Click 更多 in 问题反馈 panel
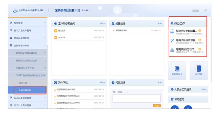Screen dimensions: 221x115 click(x=160, y=82)
